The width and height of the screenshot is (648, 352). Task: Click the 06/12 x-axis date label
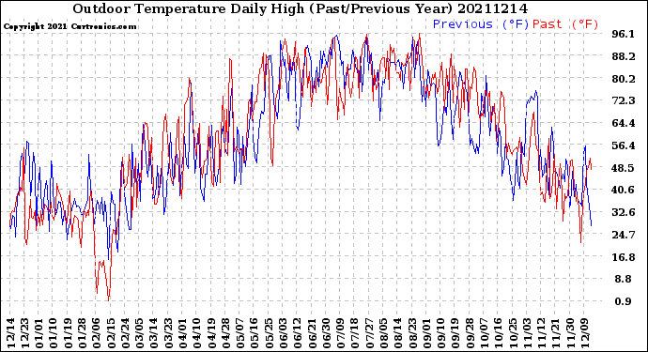(x=297, y=333)
